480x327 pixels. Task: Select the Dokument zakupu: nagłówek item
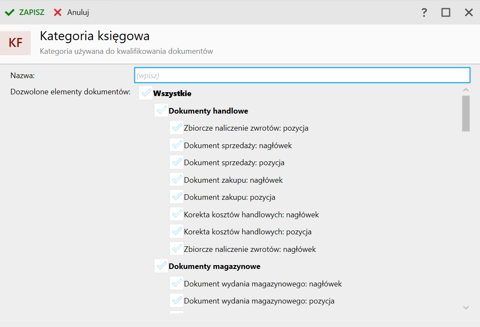pos(233,180)
